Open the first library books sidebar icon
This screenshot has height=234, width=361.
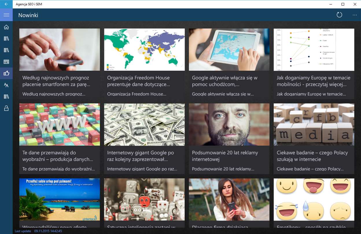tap(6, 39)
